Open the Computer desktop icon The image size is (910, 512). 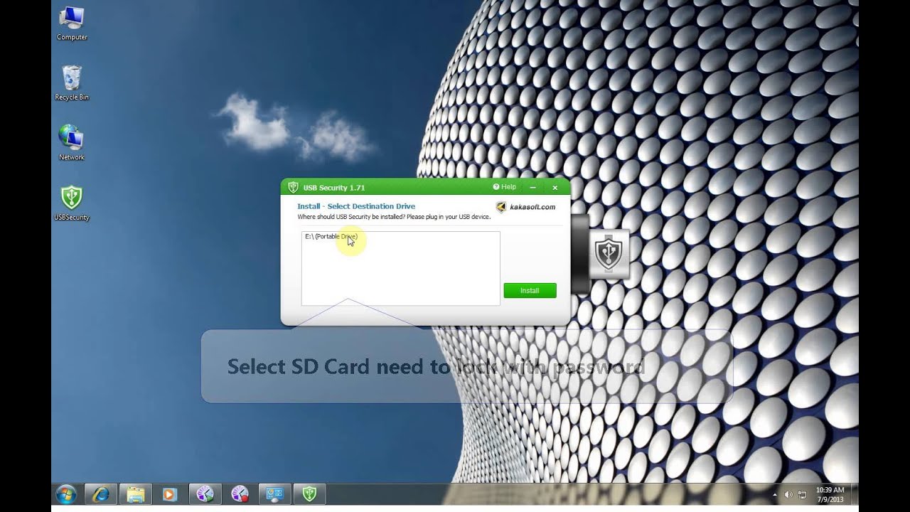coord(72,23)
